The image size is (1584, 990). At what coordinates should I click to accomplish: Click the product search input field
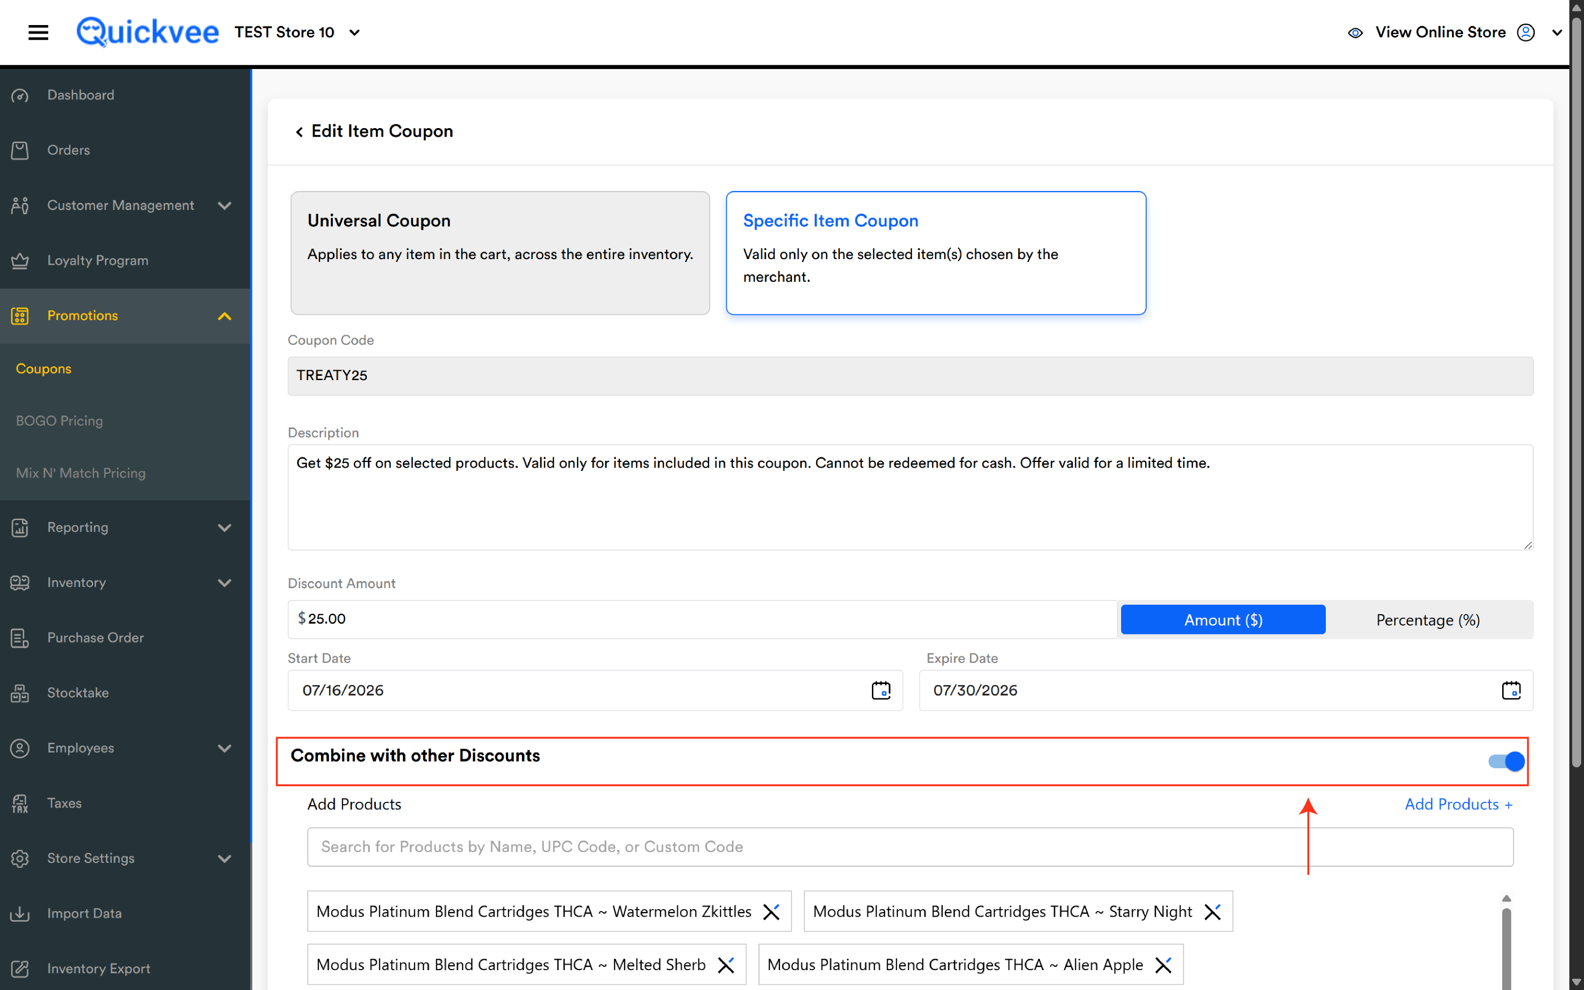pyautogui.click(x=910, y=847)
